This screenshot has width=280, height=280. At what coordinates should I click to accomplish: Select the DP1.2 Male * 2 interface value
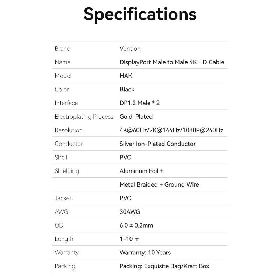(140, 103)
